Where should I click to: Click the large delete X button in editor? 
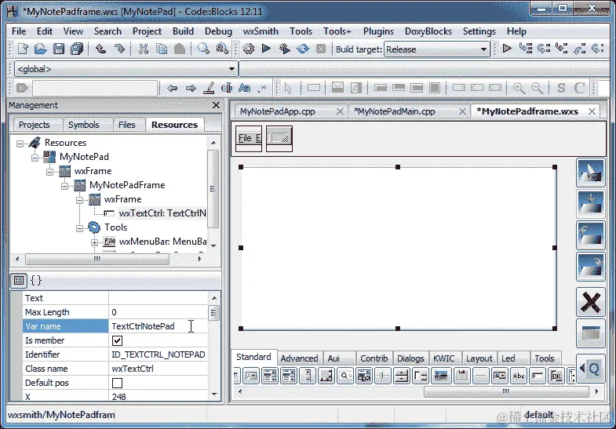[x=590, y=302]
